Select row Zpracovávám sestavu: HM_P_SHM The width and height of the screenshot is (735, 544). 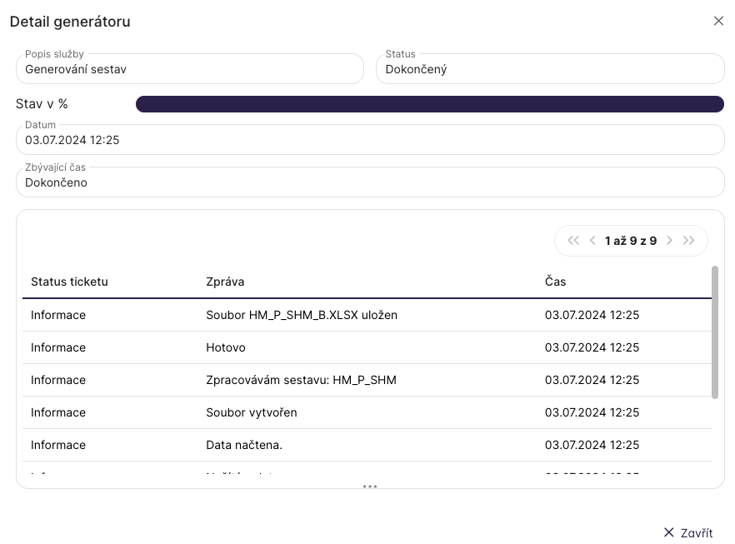[301, 380]
